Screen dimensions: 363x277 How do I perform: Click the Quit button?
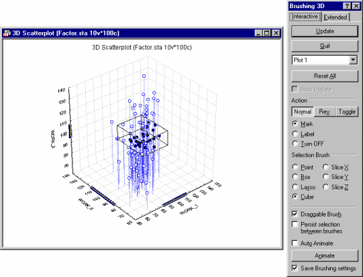(325, 46)
